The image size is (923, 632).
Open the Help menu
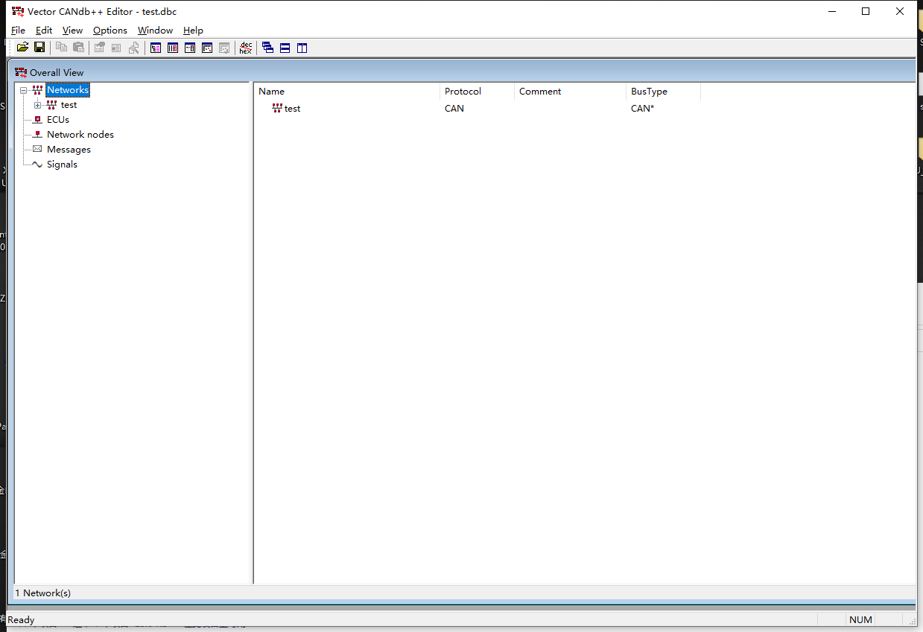pyautogui.click(x=193, y=31)
